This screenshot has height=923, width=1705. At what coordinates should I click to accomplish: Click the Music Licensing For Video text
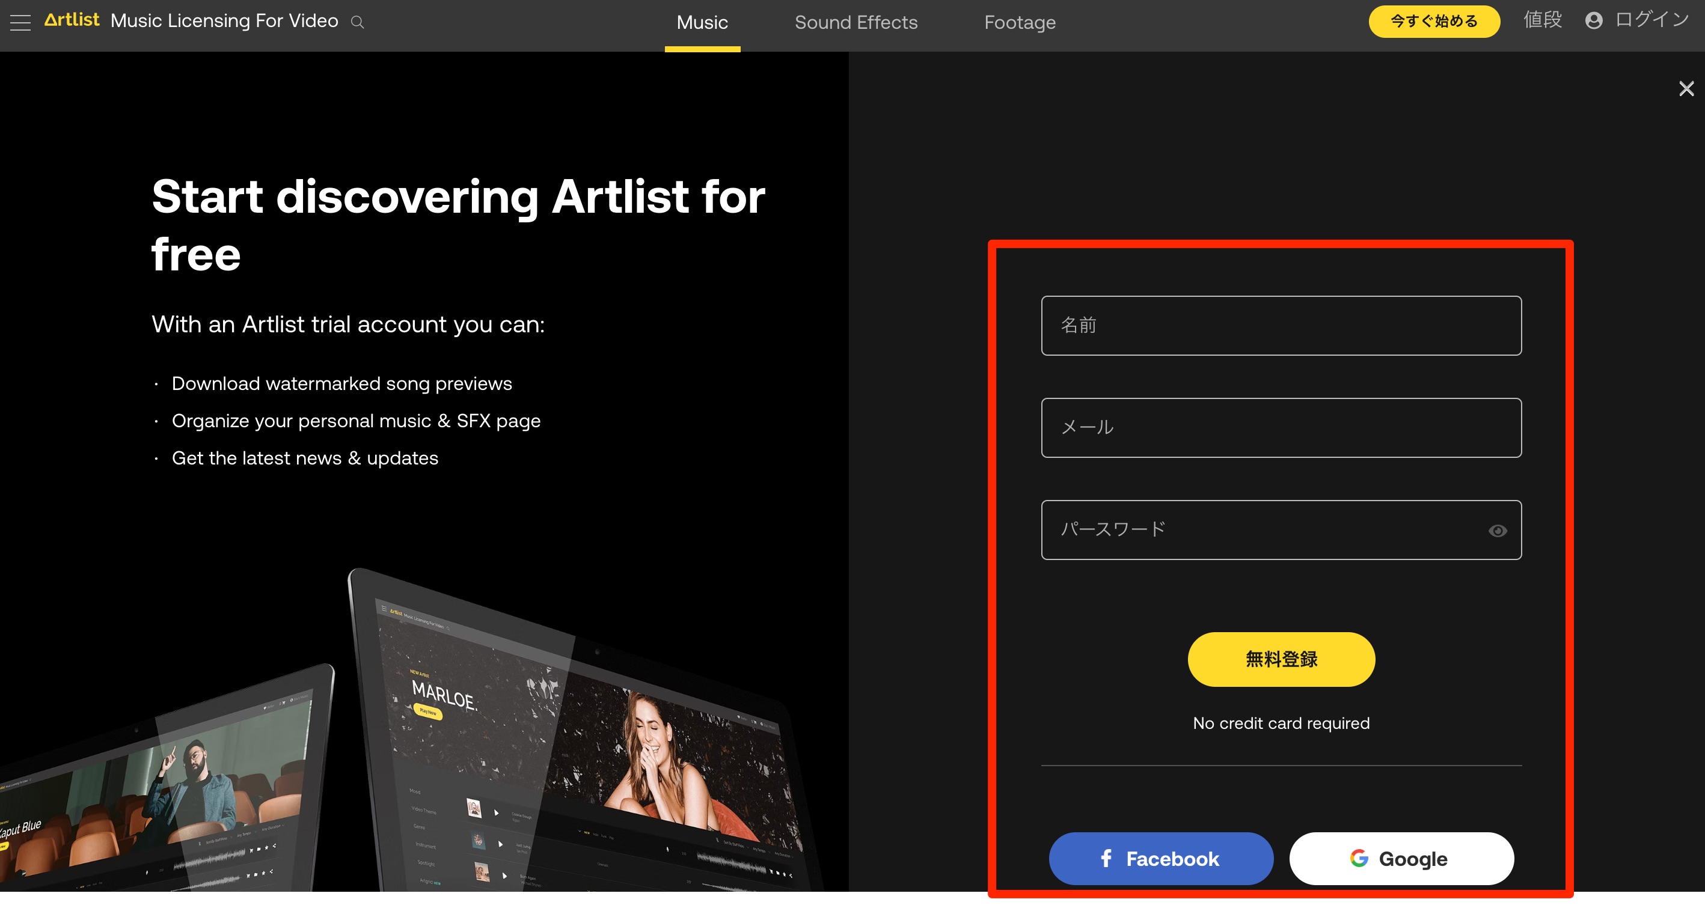pos(224,20)
